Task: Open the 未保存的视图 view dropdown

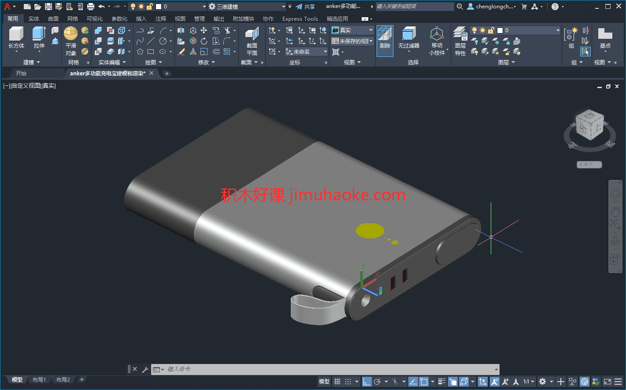Action: (352, 41)
